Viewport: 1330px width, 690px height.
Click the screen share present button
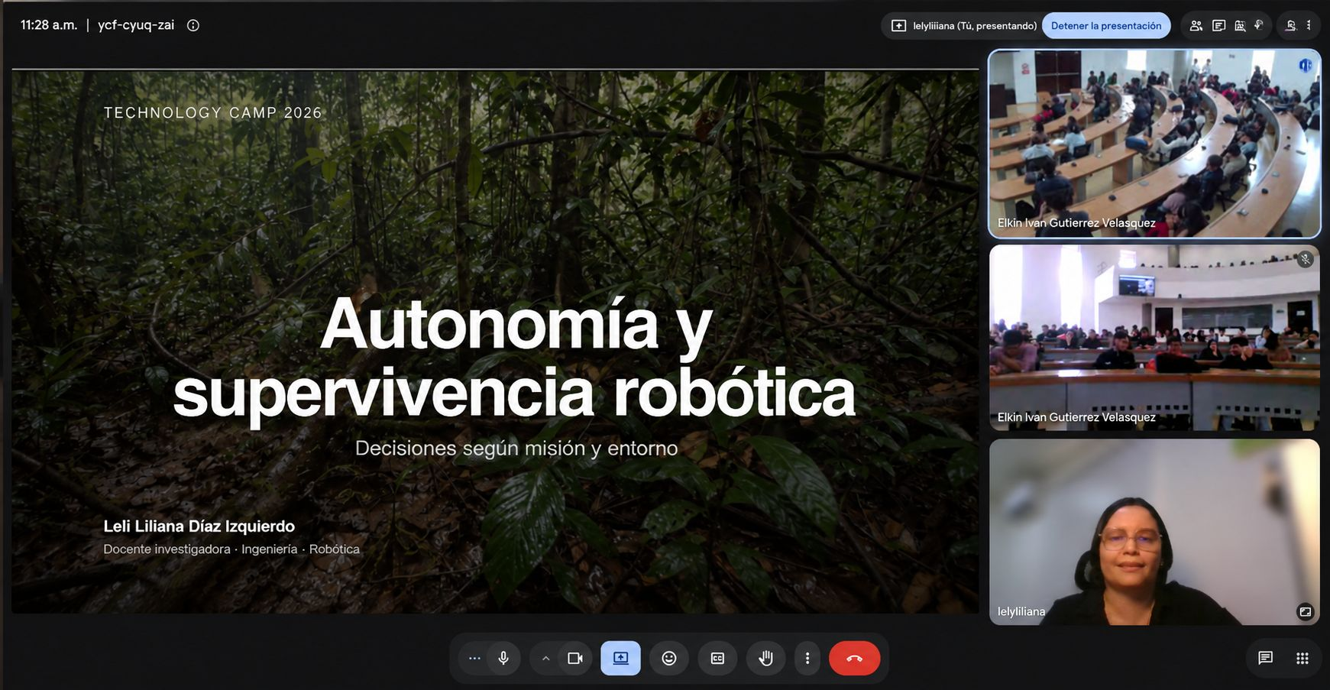point(620,658)
